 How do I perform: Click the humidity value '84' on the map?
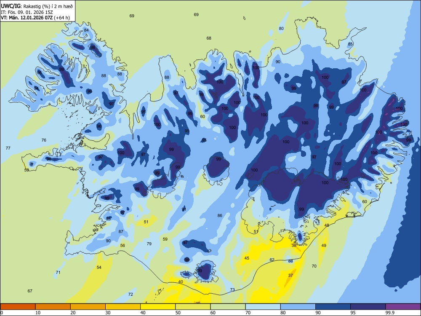point(86,30)
